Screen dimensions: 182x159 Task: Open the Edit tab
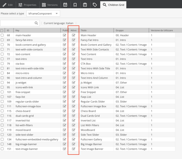click(x=8, y=5)
